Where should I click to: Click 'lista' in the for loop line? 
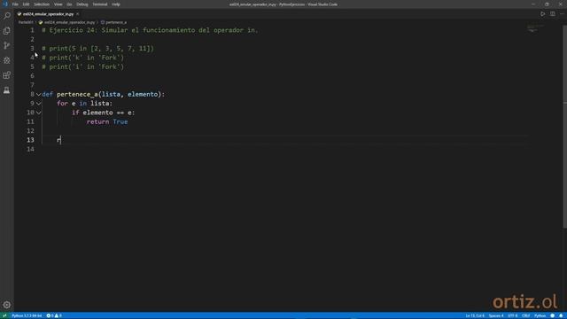[99, 104]
